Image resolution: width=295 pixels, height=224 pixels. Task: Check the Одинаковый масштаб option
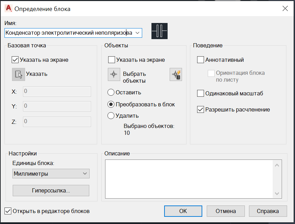pos(200,93)
